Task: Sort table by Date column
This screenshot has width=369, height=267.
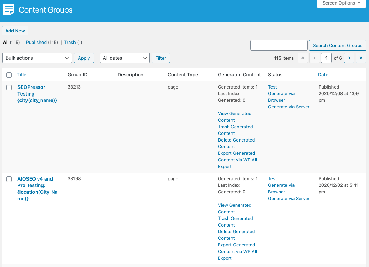Action: tap(323, 75)
